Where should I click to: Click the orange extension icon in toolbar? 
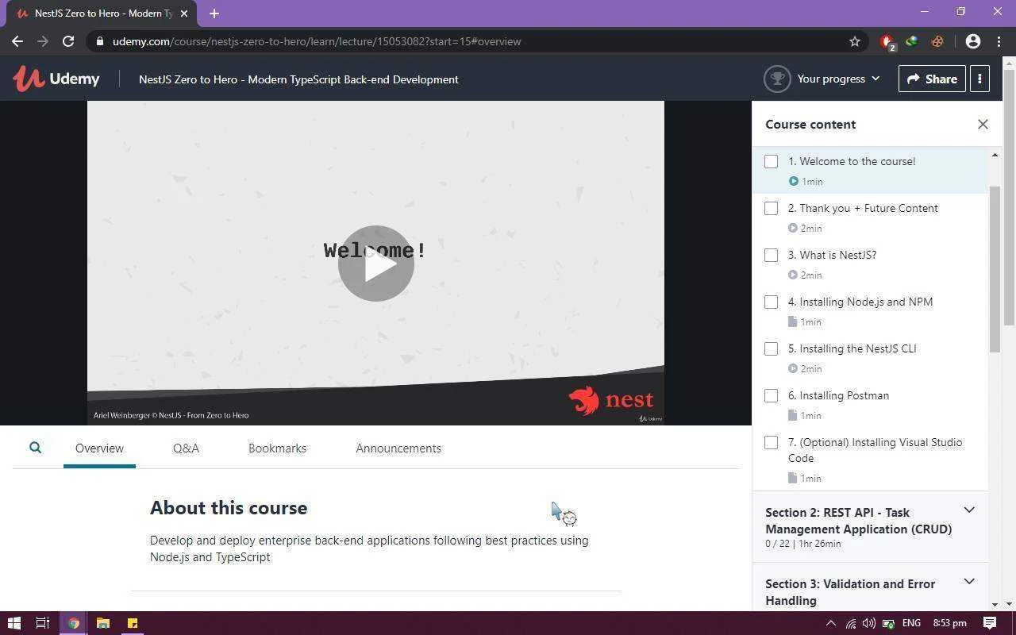937,41
